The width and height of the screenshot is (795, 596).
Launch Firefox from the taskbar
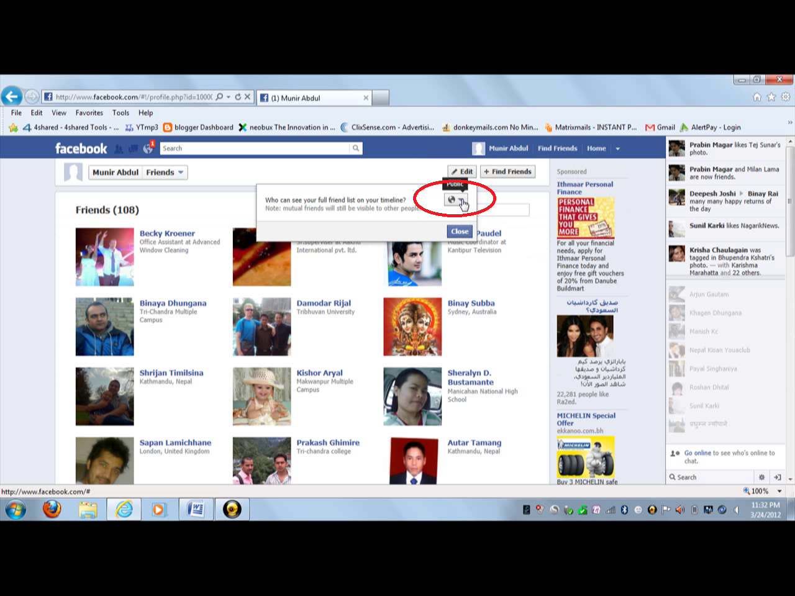click(x=52, y=509)
